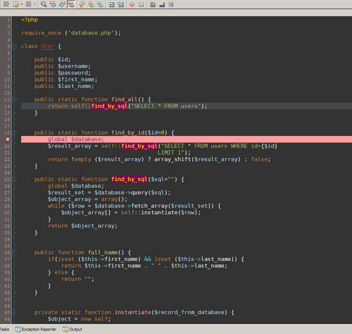Toggle the breakpoint on line 19
352x334 pixels.
7,139
